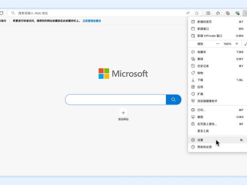This screenshot has width=247, height=185.
Task: Select 新建标签页 menu item
Action: pos(218,22)
